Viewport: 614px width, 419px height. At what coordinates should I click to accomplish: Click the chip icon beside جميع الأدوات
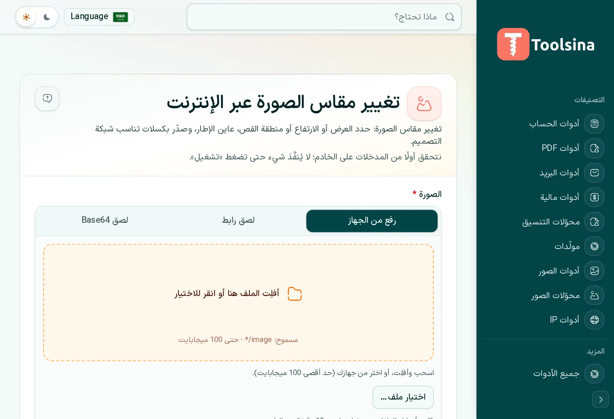click(594, 374)
